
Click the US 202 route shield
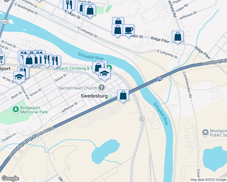5,22
